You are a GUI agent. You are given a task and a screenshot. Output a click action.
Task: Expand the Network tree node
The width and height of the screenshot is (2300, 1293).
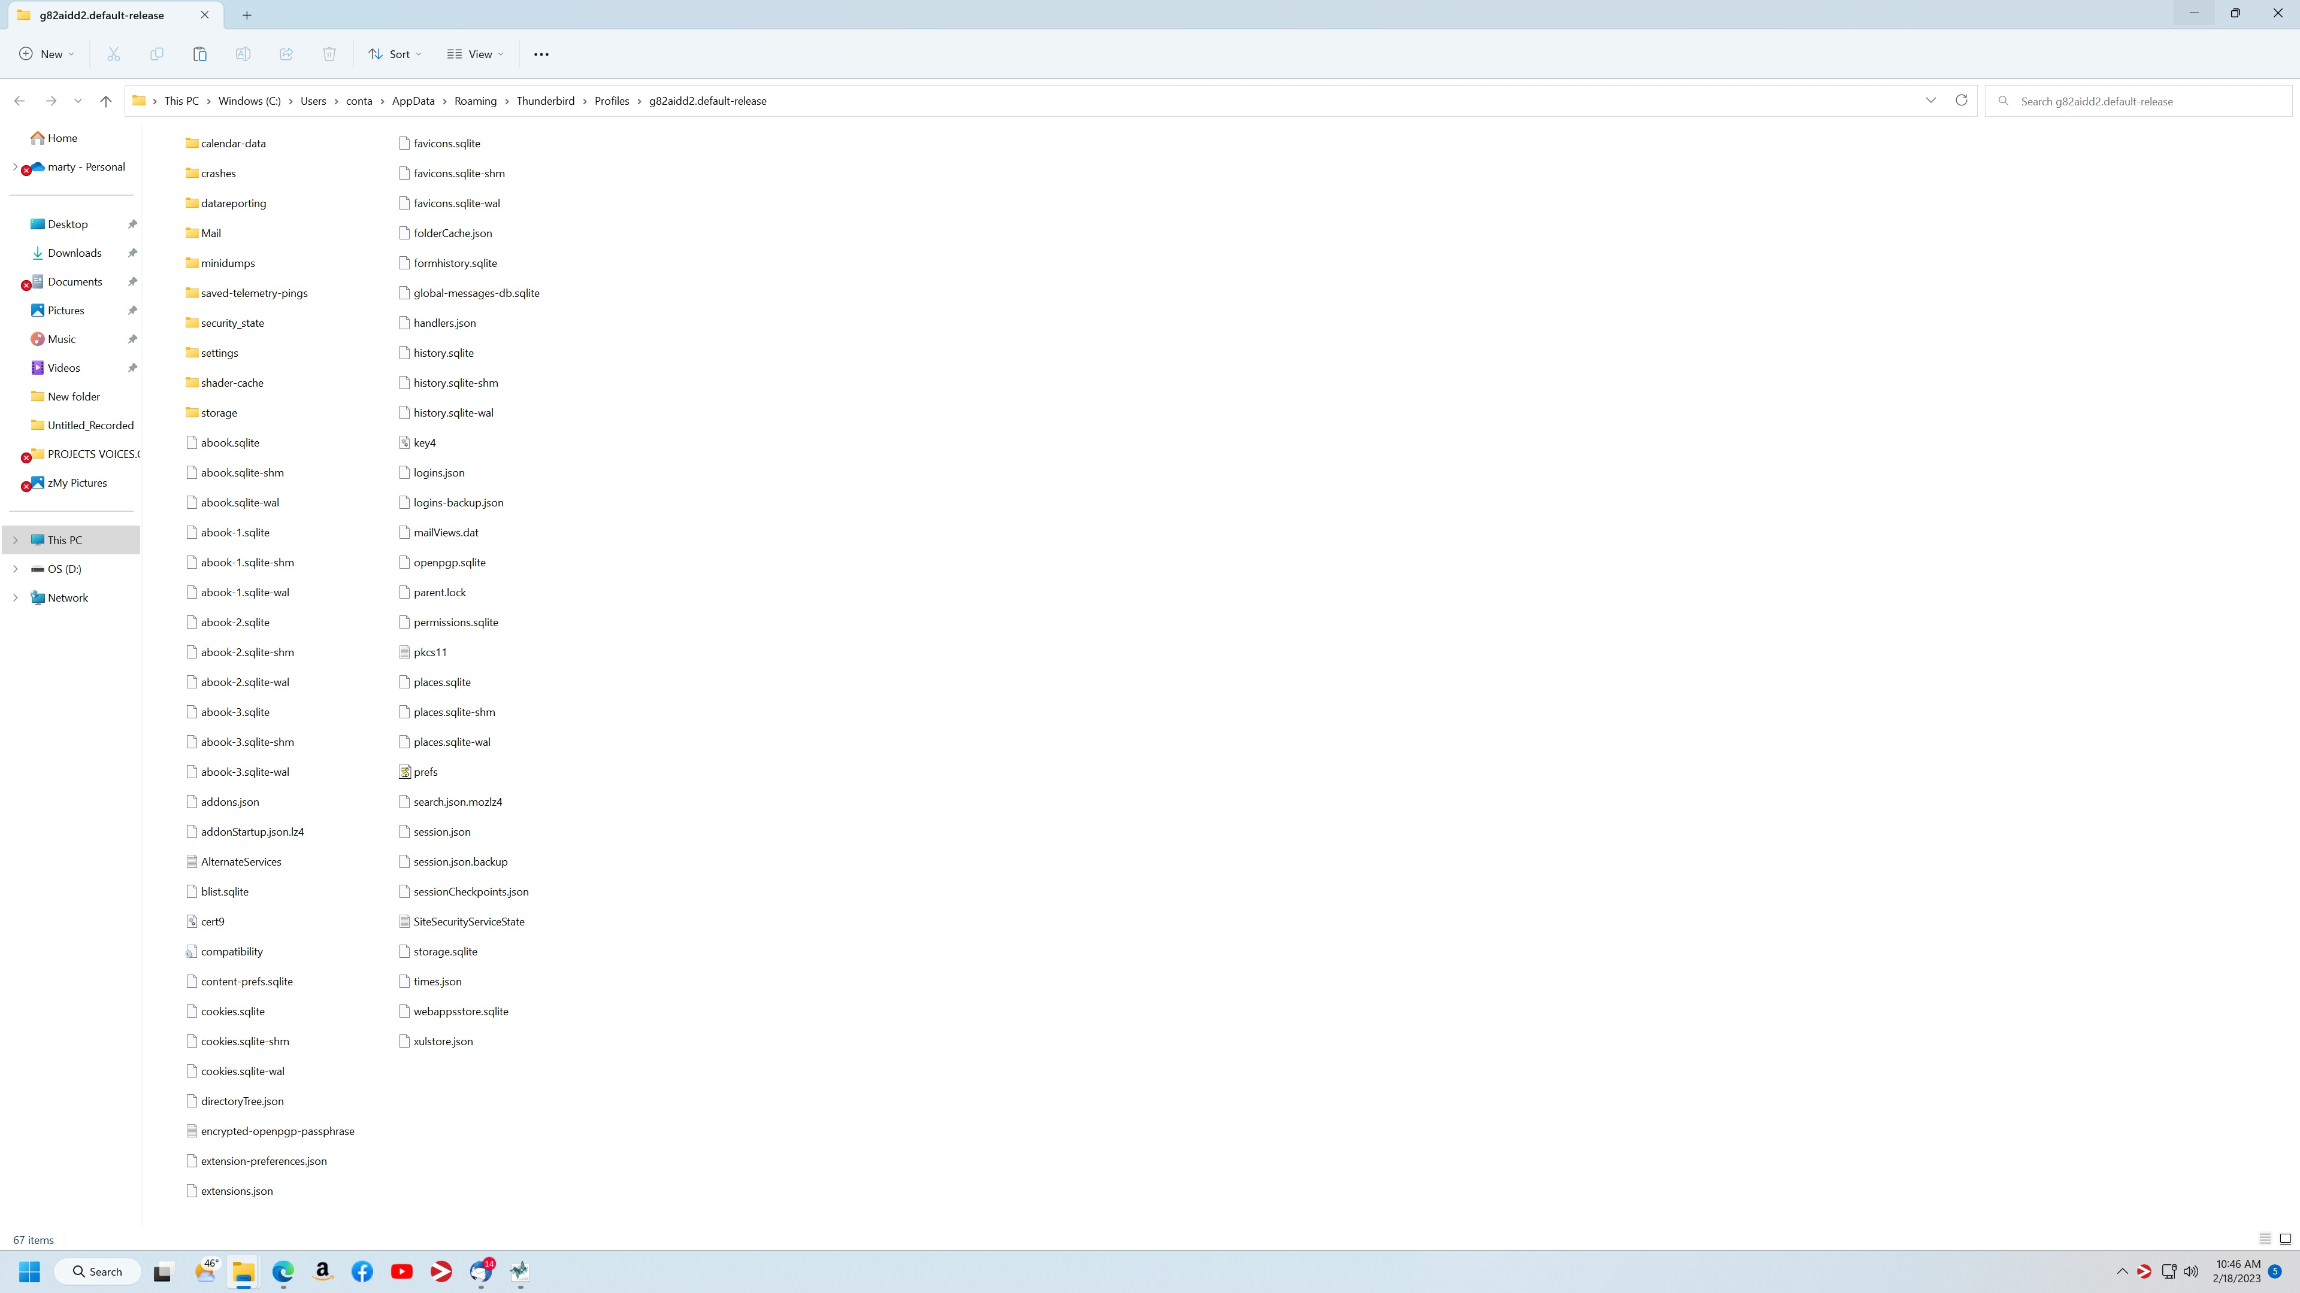coord(15,598)
